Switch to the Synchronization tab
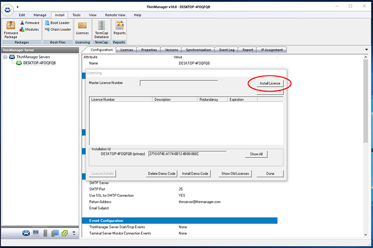Image resolution: width=373 pixels, height=248 pixels. pyautogui.click(x=198, y=50)
